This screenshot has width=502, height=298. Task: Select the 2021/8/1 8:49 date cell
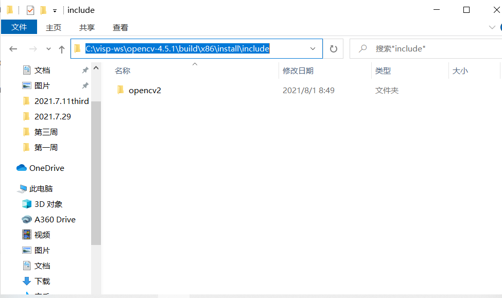tap(308, 91)
